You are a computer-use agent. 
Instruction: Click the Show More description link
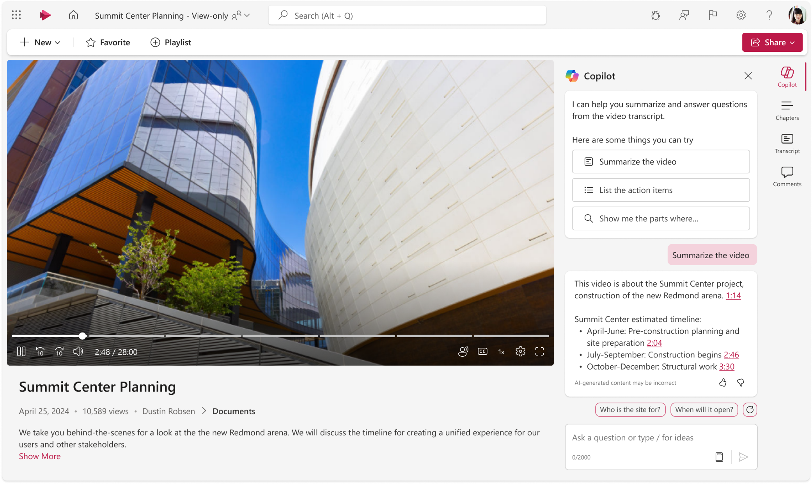click(x=39, y=456)
